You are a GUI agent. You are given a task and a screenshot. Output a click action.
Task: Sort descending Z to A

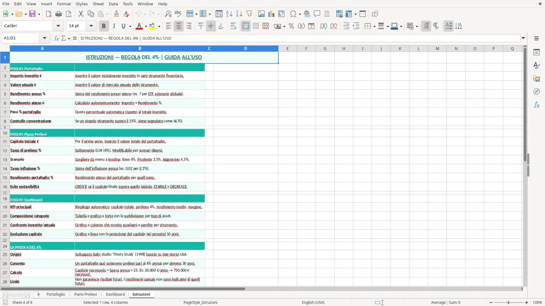239,14
